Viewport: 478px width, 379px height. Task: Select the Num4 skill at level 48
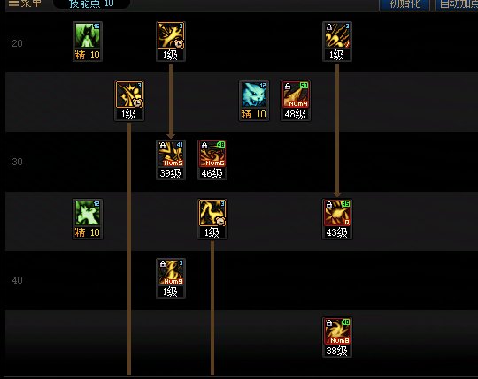tap(296, 95)
